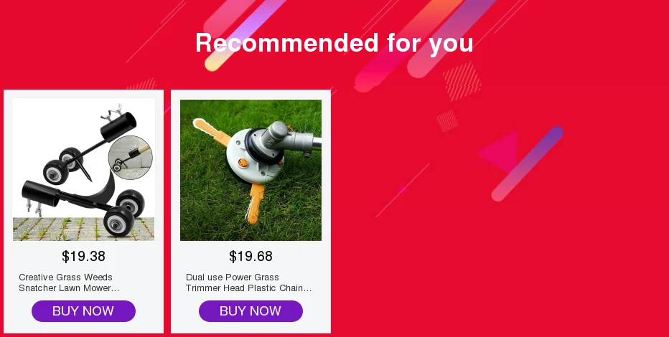View the grass trimmer head product photo

251,170
